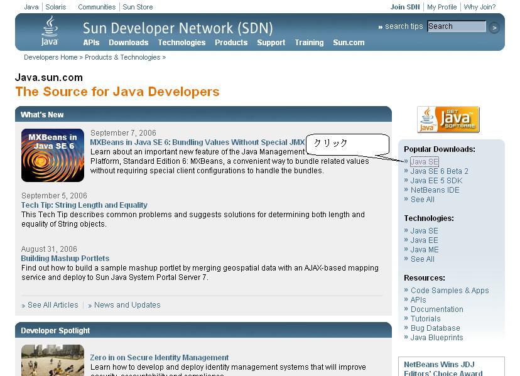This screenshot has height=376, width=520.
Task: Click the Java link in the top bar
Action: pos(31,7)
